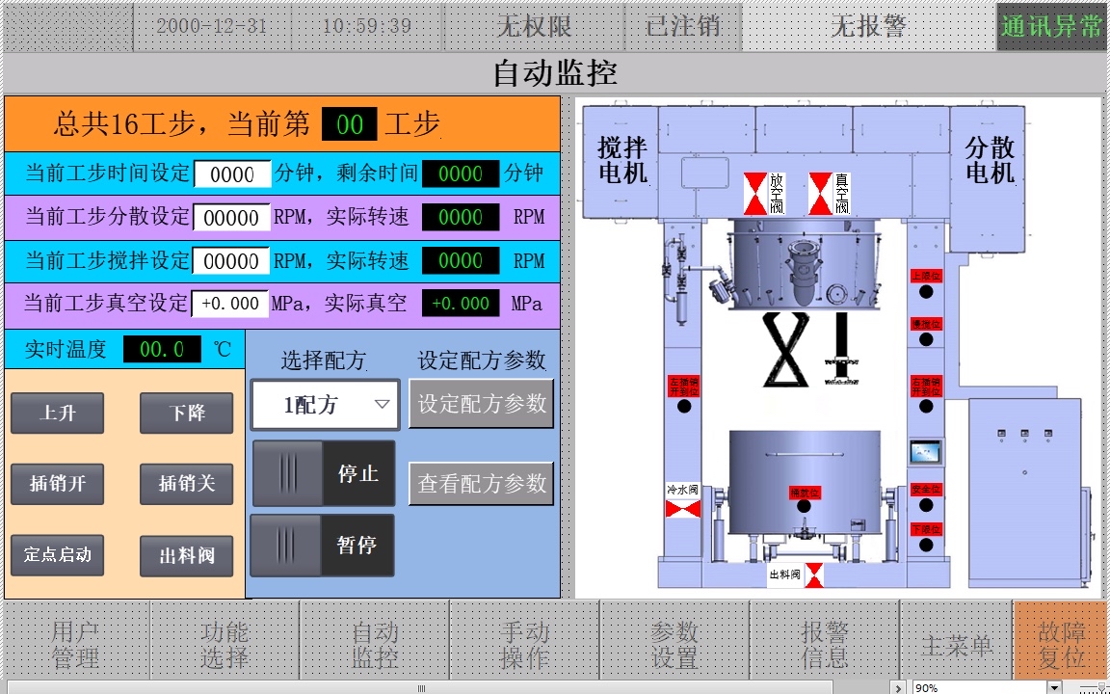
Task: Click the 桶就位 indicator dot
Action: [x=804, y=507]
